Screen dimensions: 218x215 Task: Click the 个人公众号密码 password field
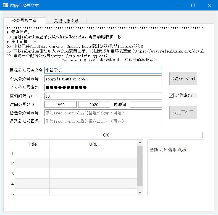tap(103, 88)
